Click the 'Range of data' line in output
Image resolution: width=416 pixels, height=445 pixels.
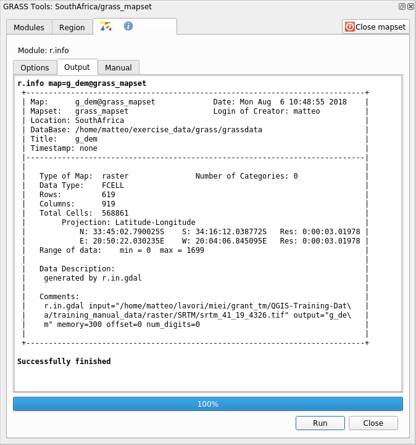point(122,250)
